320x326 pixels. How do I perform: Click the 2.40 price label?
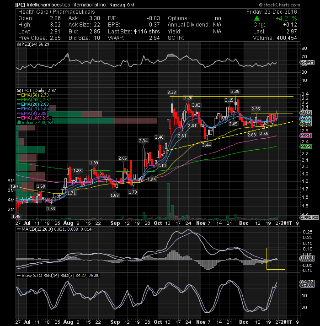[159, 137]
